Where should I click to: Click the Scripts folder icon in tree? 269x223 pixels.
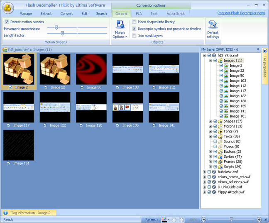[220, 167]
